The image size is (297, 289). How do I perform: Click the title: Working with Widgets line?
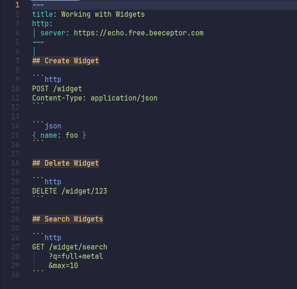click(88, 14)
